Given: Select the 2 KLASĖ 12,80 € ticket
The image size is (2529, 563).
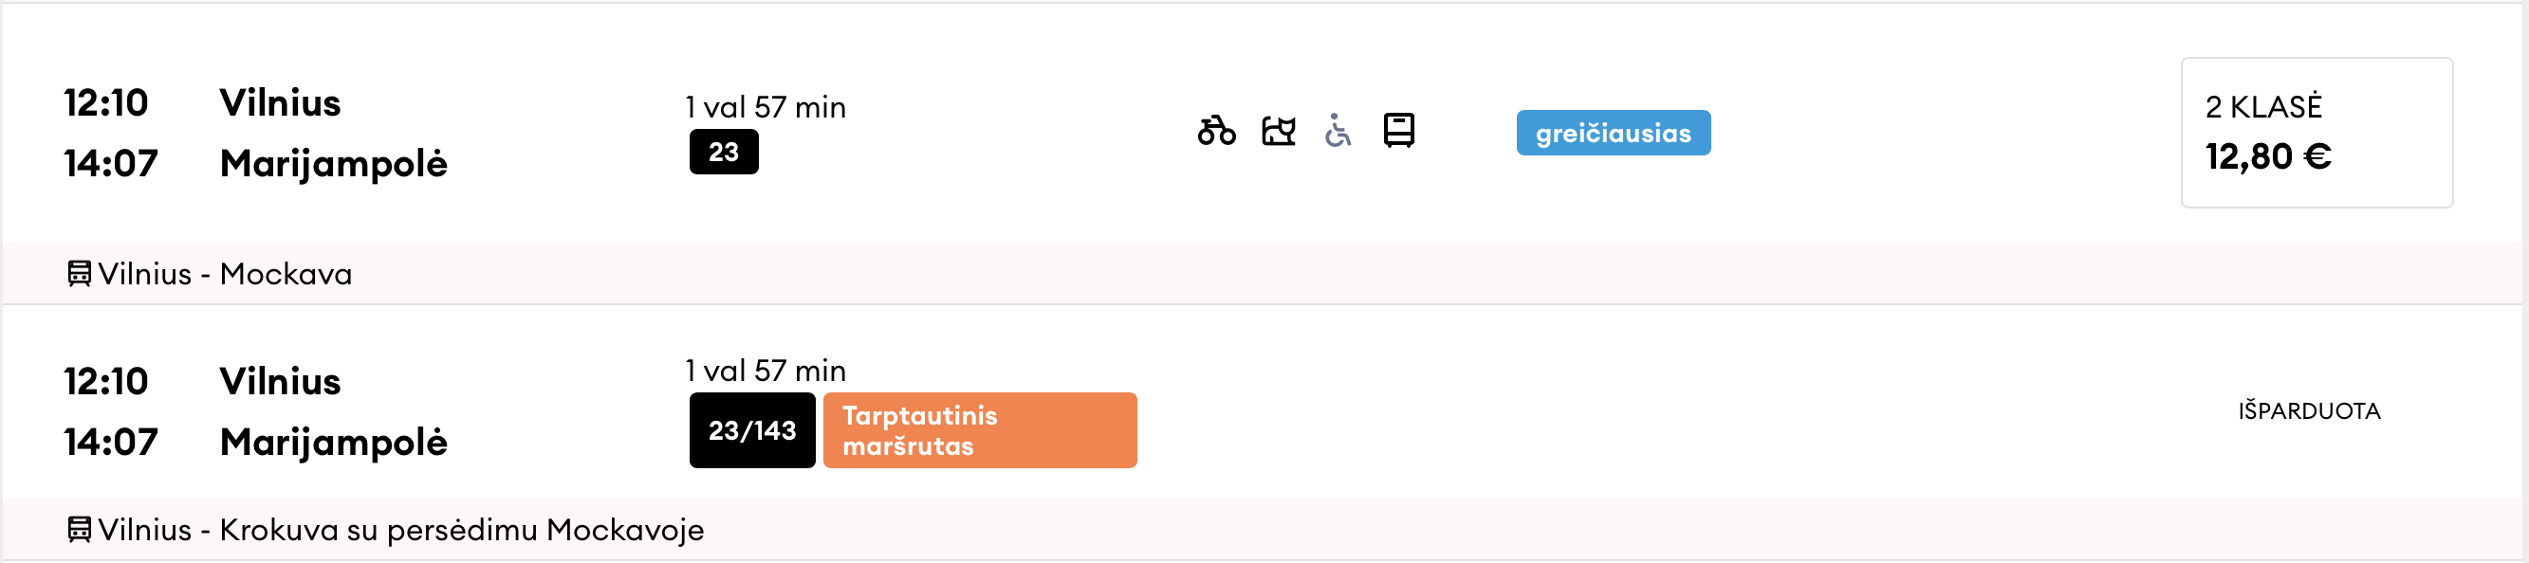Looking at the screenshot, I should pos(2315,133).
